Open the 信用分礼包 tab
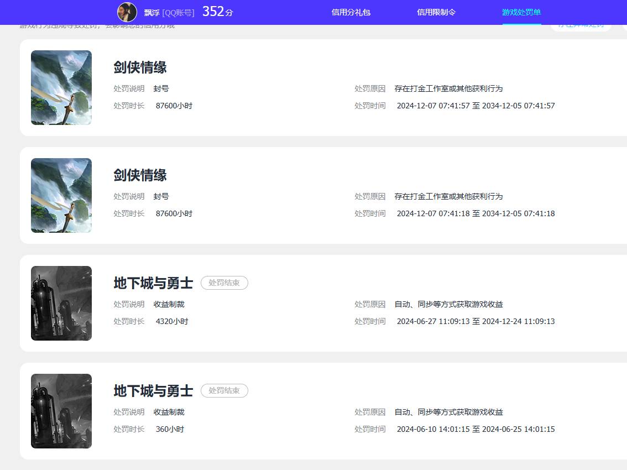This screenshot has width=627, height=470. point(351,12)
